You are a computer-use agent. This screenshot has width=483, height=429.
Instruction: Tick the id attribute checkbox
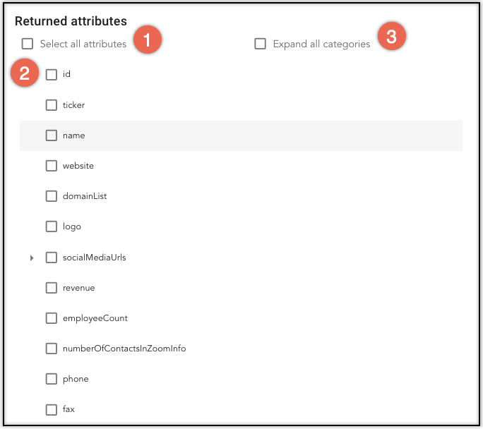coord(52,75)
